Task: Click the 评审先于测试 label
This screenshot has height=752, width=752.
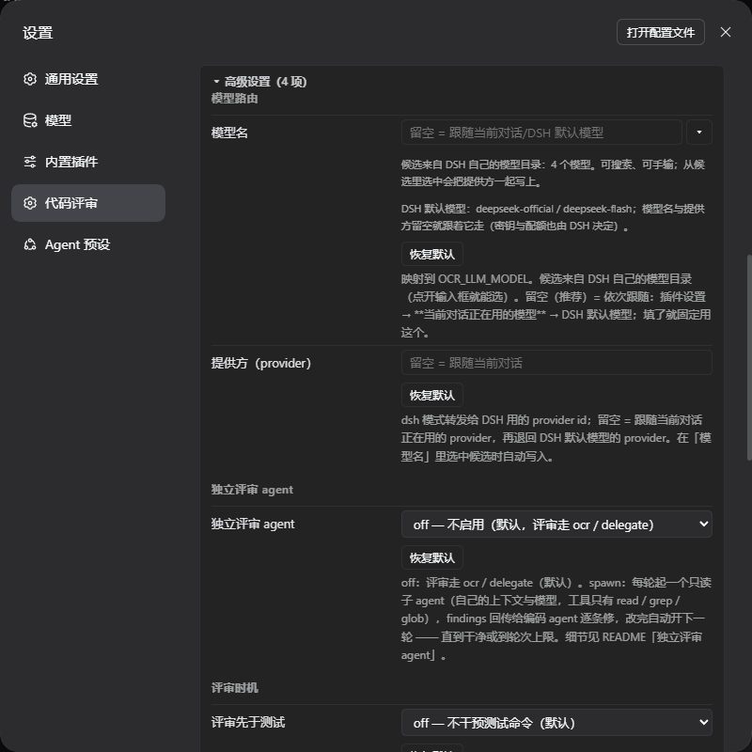Action: (248, 722)
